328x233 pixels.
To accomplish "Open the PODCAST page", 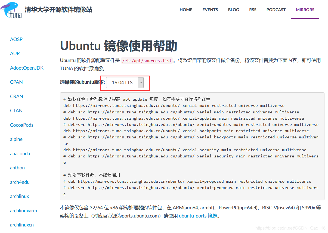I will [276, 10].
